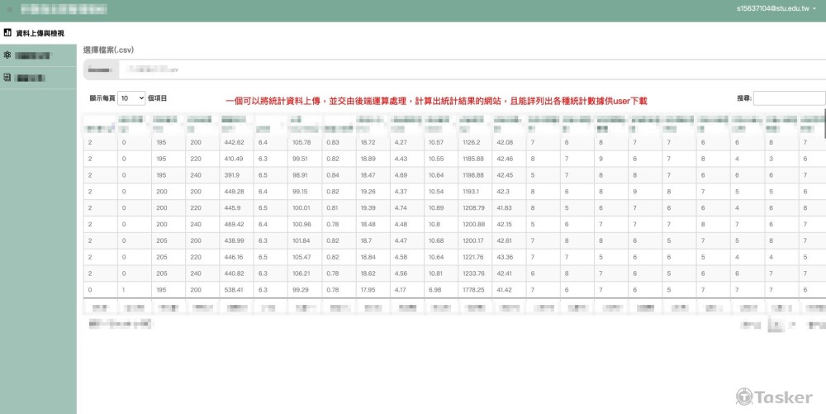Open the hamburger menu in the header
826x414 pixels.
pos(9,9)
